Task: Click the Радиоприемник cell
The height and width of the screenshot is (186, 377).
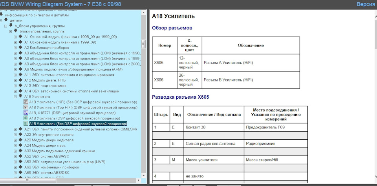Action: [276, 144]
